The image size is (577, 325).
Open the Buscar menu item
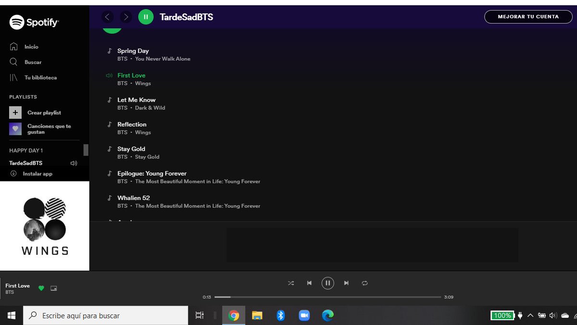tap(33, 62)
